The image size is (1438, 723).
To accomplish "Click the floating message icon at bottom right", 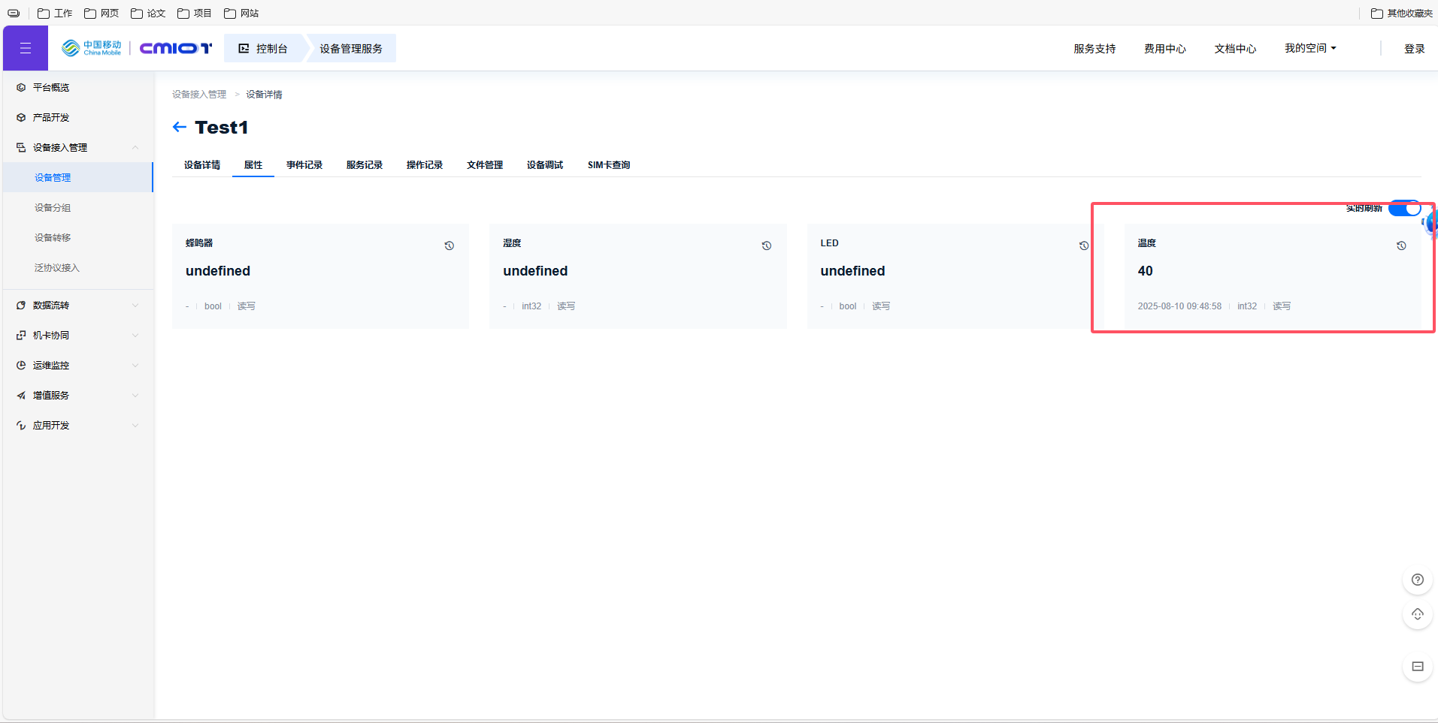I will pos(1417,667).
